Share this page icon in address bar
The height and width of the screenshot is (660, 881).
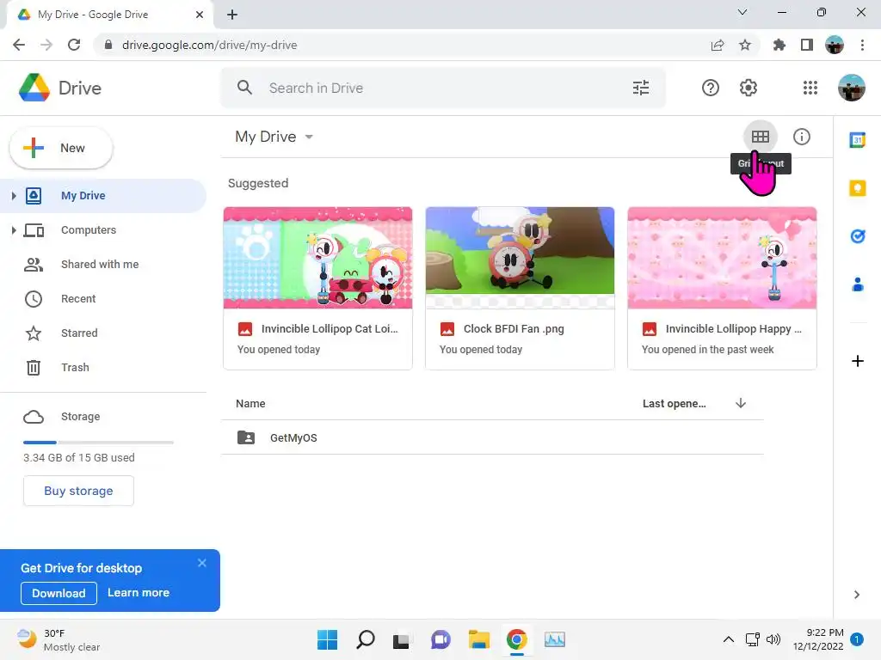[x=718, y=45]
